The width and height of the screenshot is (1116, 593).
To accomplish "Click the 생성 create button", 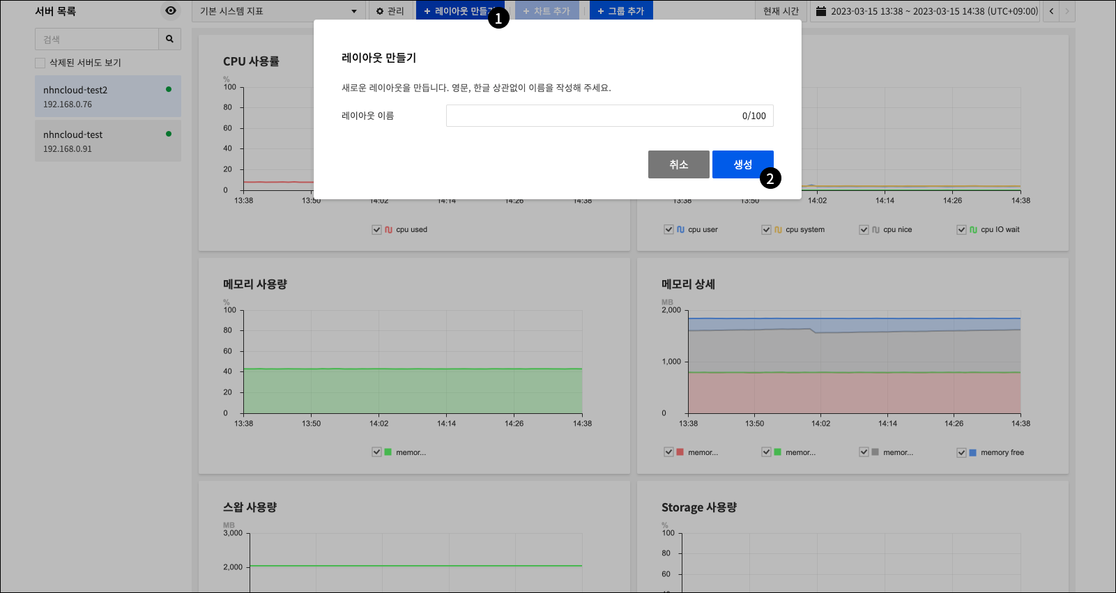I will coord(743,164).
